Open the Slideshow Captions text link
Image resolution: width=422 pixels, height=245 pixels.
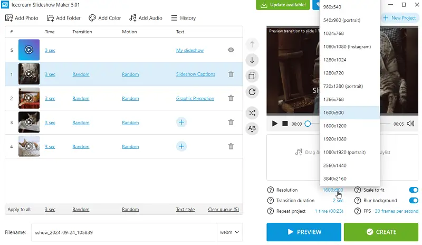point(195,74)
